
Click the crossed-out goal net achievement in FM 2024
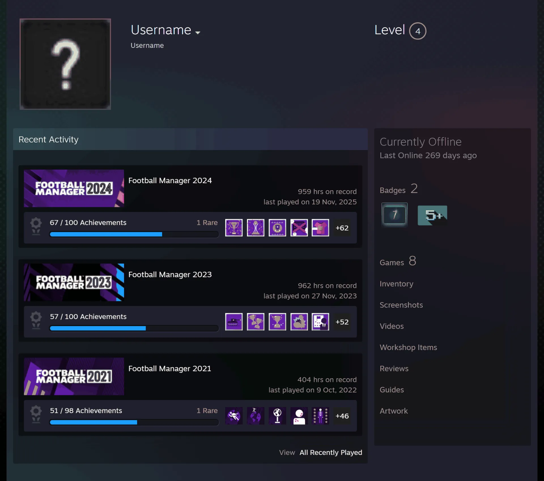tap(299, 228)
